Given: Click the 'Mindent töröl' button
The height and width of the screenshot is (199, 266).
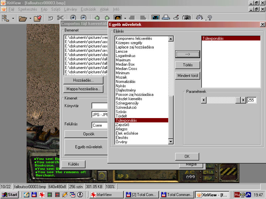Looking at the screenshot, I should pyautogui.click(x=188, y=76).
